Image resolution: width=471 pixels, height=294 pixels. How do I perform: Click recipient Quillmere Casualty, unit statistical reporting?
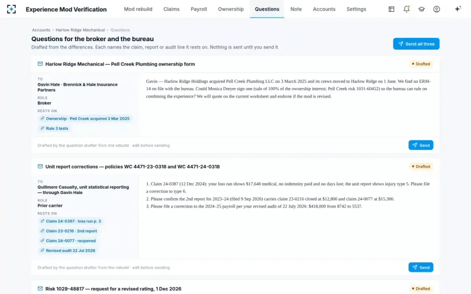83,190
